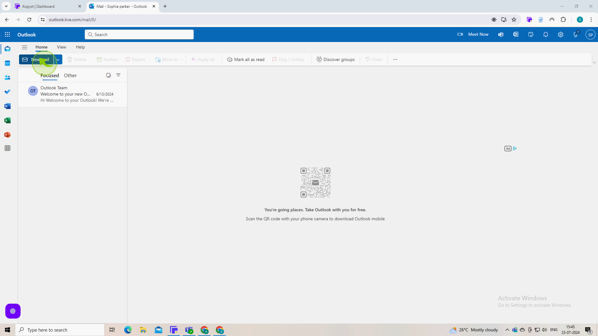Open Task View in the taskbar
The image size is (598, 336).
112,330
